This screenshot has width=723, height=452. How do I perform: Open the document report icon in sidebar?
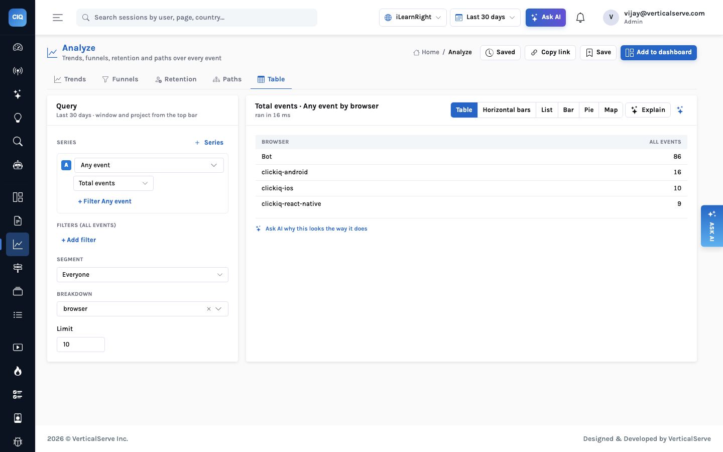[x=18, y=220]
